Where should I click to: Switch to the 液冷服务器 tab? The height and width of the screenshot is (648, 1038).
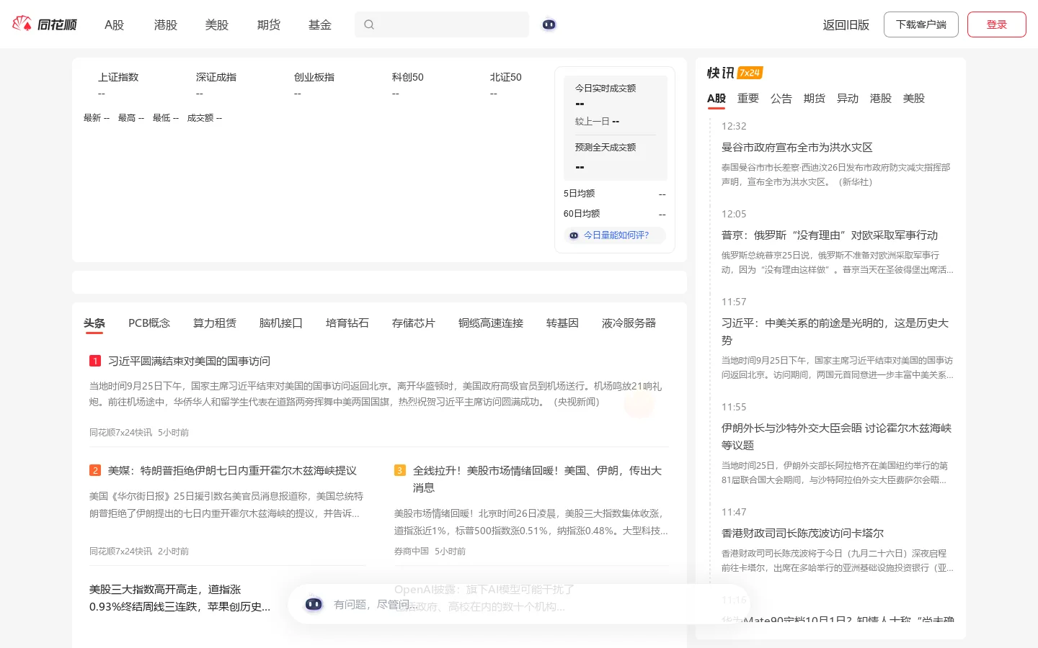click(629, 323)
